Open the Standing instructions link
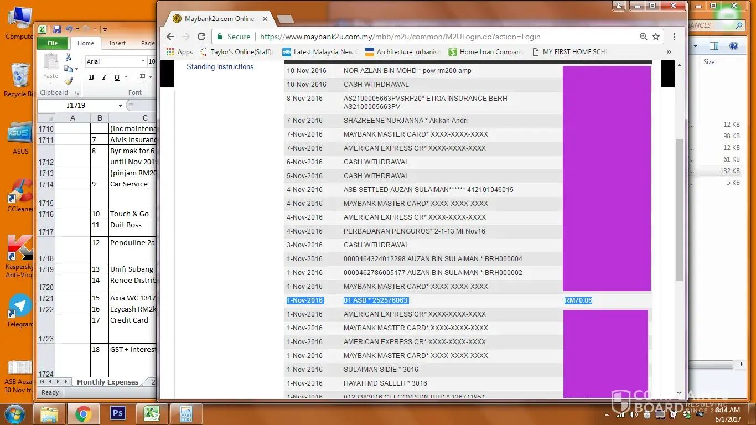 220,67
